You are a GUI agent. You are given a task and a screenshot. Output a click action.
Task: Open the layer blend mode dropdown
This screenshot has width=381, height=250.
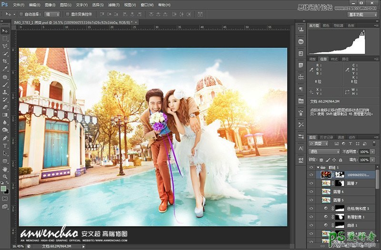pyautogui.click(x=324, y=151)
